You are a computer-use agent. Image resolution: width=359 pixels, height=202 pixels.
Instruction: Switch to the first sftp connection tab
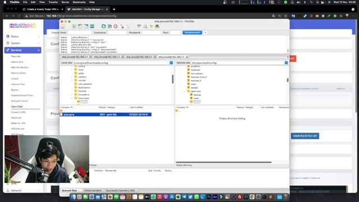tap(75, 57)
